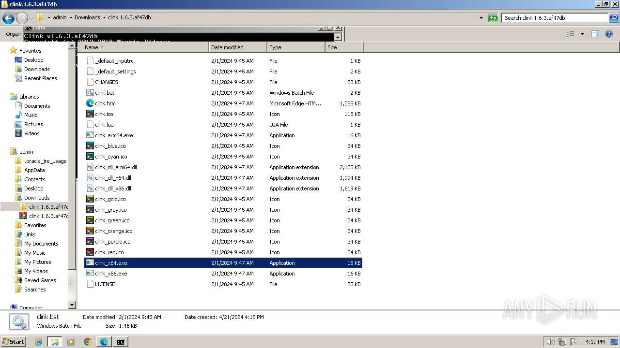Select the clink.bat file icon

[x=90, y=93]
